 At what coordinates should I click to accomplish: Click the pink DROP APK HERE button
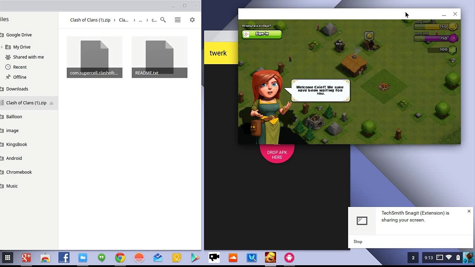277,154
